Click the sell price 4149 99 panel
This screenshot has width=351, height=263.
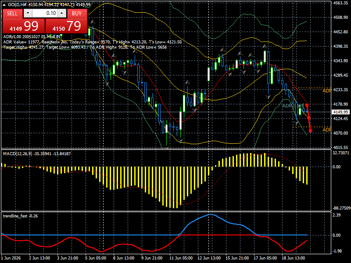[24, 26]
